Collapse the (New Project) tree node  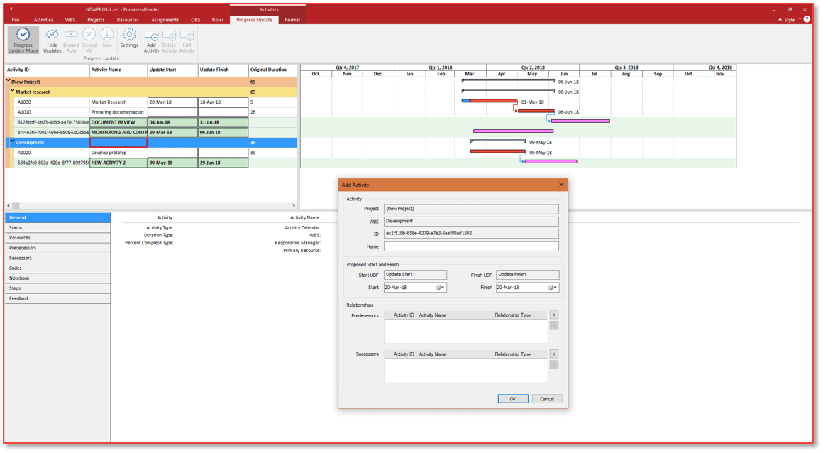click(9, 82)
